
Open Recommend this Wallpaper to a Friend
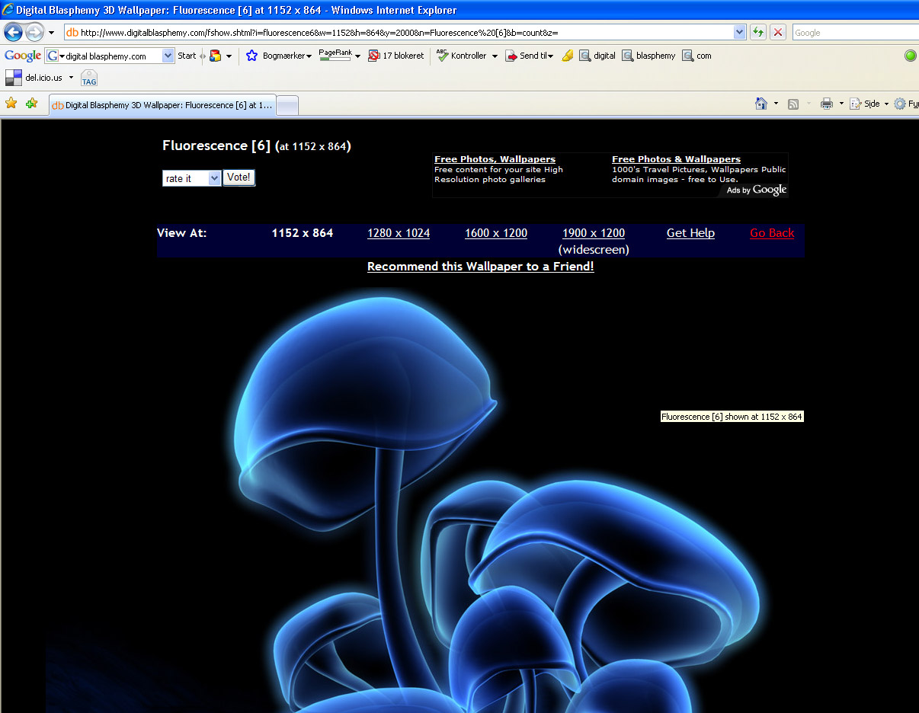point(480,267)
